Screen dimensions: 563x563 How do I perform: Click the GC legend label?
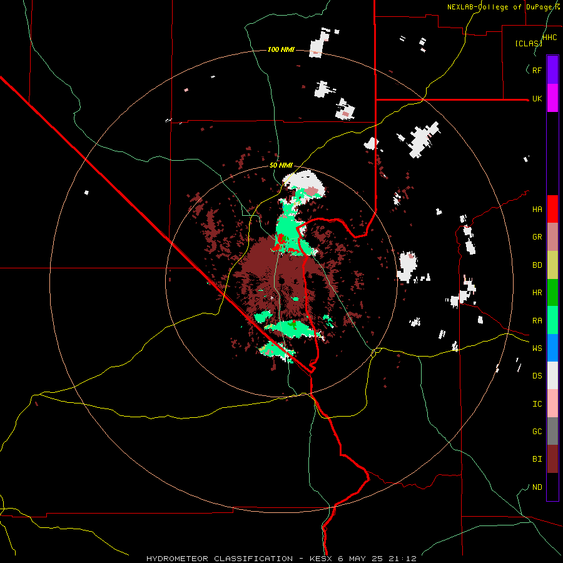537,432
